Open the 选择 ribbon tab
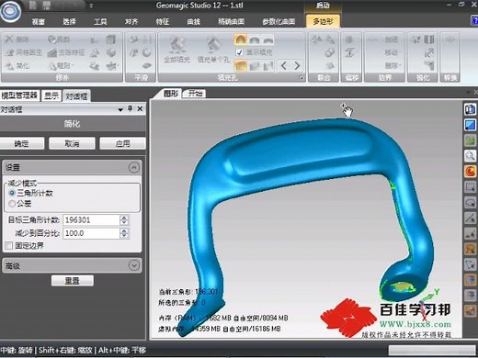This screenshot has height=358, width=478. pos(69,21)
